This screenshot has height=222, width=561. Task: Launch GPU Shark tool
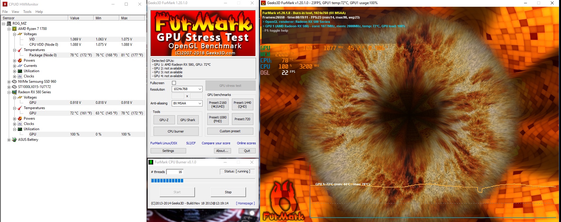pos(188,120)
